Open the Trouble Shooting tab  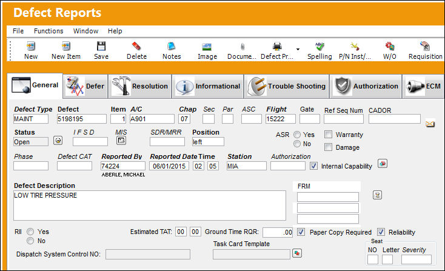(286, 86)
